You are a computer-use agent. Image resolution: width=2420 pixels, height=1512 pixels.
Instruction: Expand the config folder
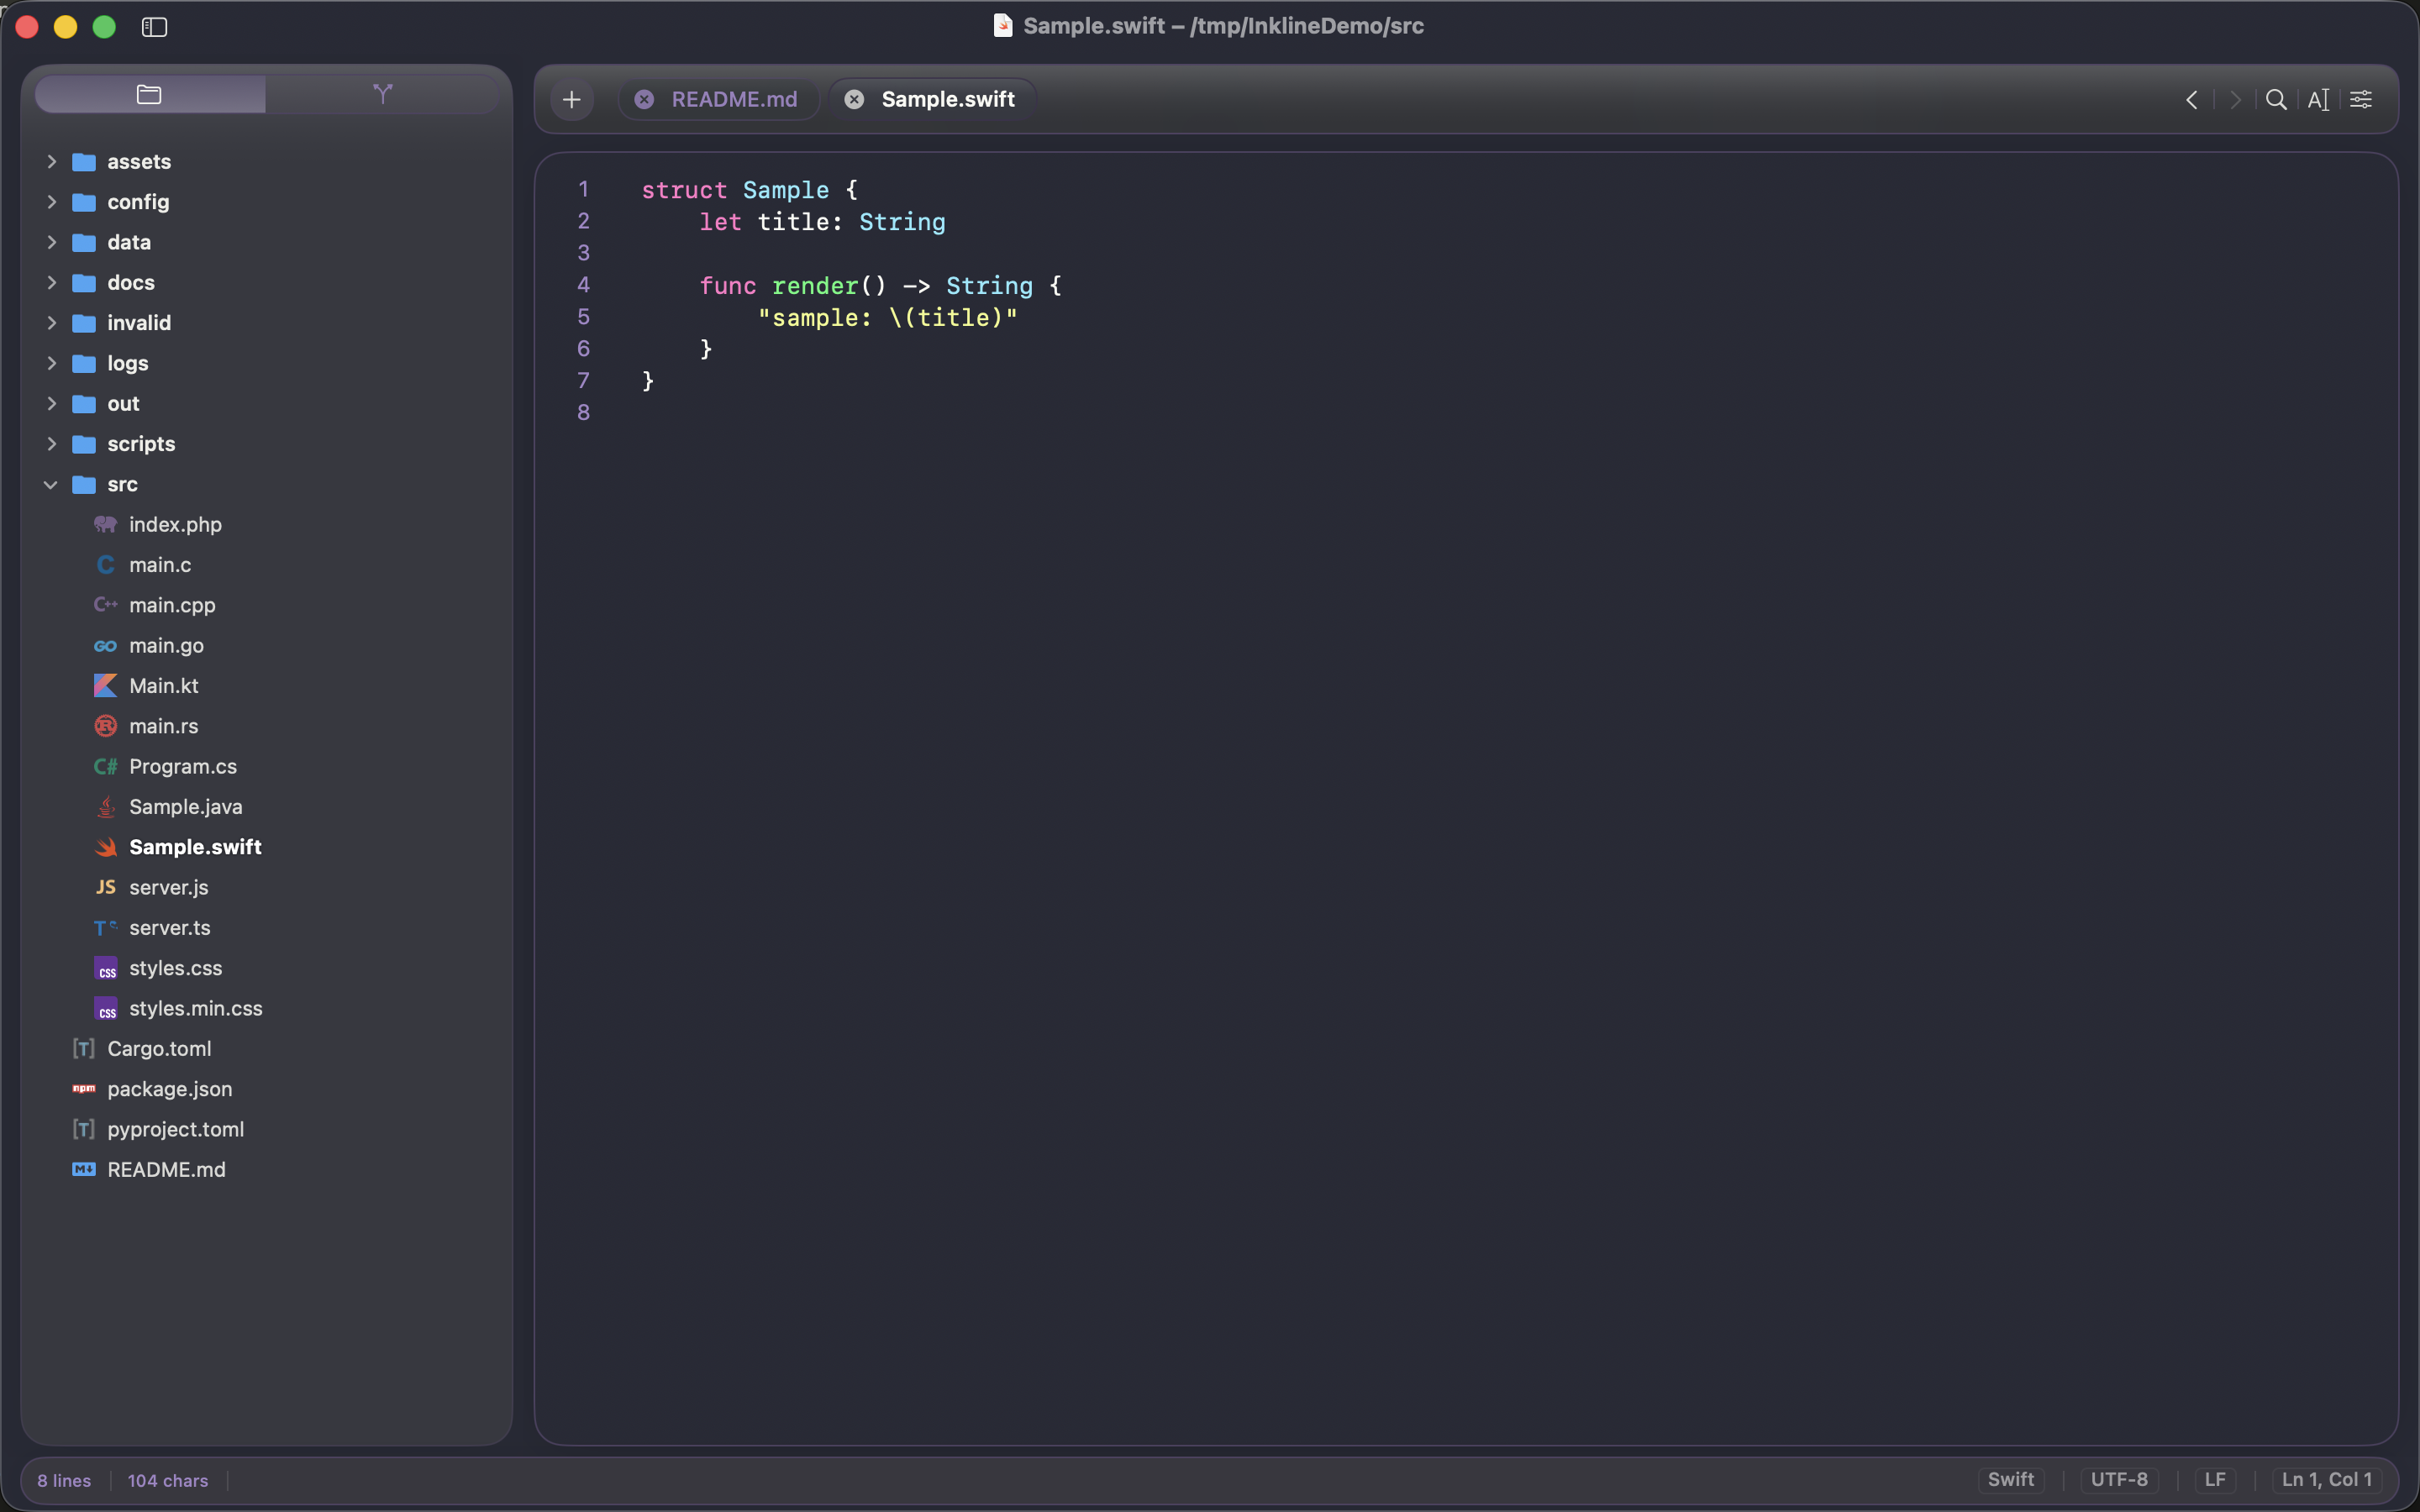[51, 202]
